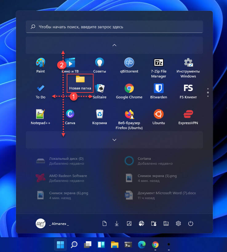Open Settings via the gear icon
This screenshot has height=252, width=227.
click(x=178, y=223)
